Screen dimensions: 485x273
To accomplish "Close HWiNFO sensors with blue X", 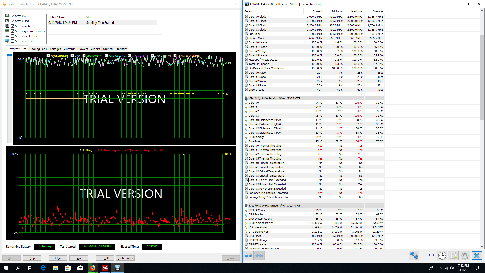I will coord(477,256).
